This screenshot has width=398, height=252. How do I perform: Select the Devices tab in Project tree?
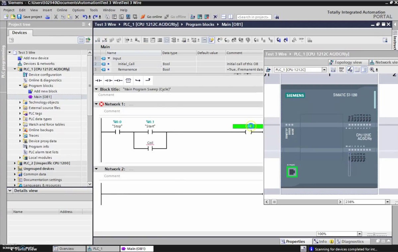[x=20, y=32]
